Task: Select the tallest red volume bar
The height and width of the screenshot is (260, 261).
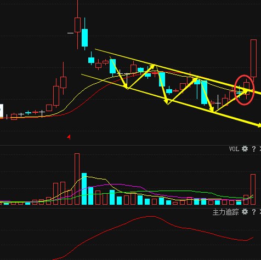Action: (77, 179)
